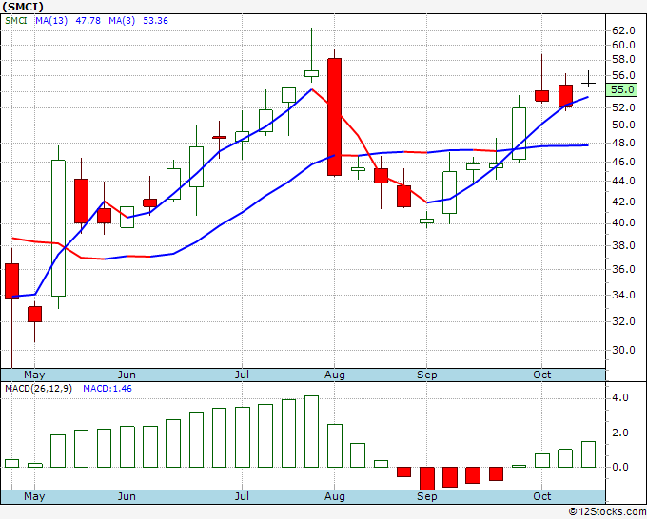Click Jun on the MACD panel's date axis

127,496
